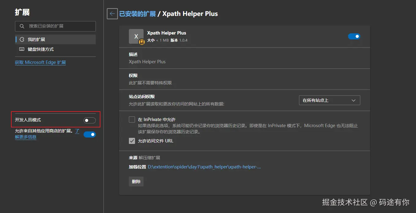Click the unpacked extension warning badge

(x=142, y=42)
